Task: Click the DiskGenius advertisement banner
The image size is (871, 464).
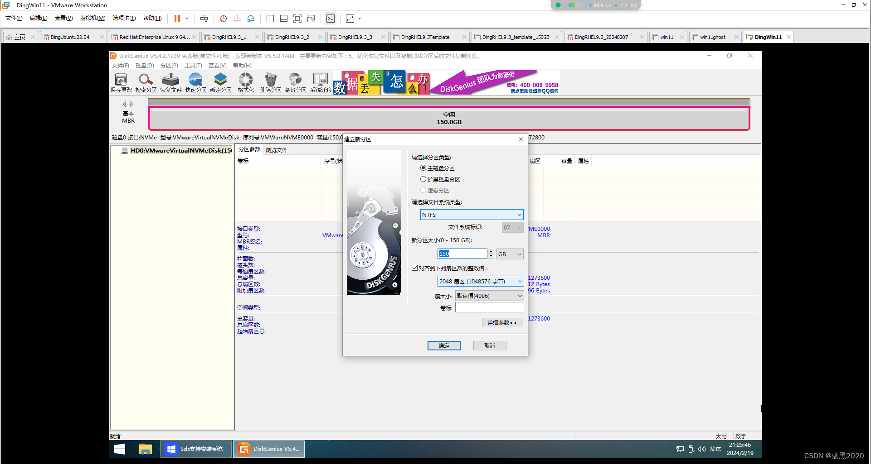Action: click(x=447, y=82)
